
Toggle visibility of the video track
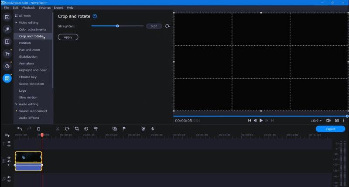(x=9, y=158)
